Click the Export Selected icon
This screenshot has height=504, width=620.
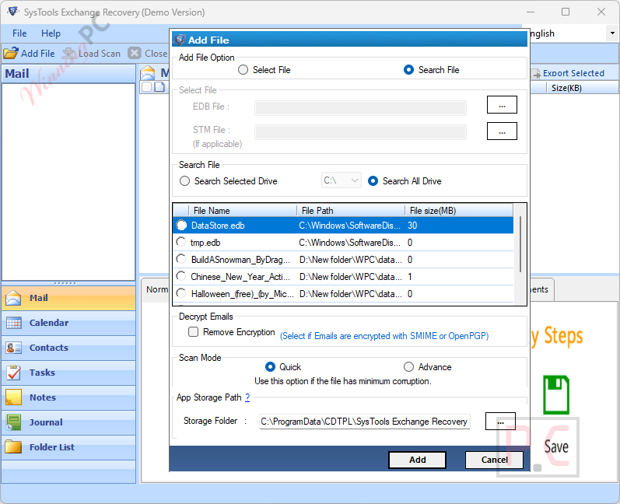click(x=536, y=74)
